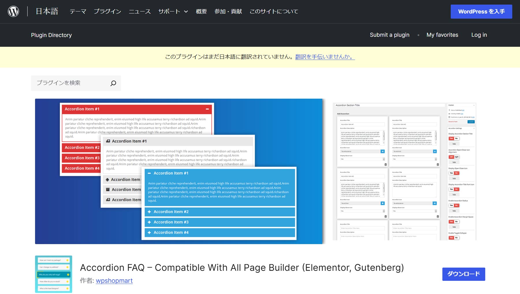Image resolution: width=520 pixels, height=294 pixels.
Task: Click the 日本語 site title
Action: click(47, 12)
